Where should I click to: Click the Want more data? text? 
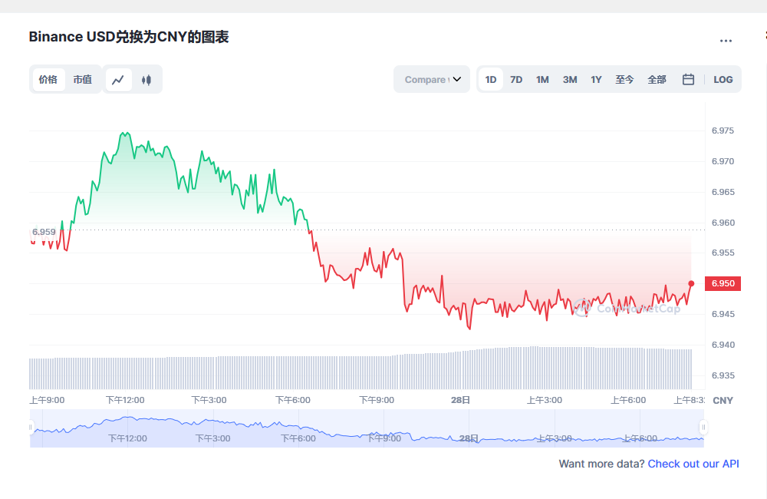[601, 464]
